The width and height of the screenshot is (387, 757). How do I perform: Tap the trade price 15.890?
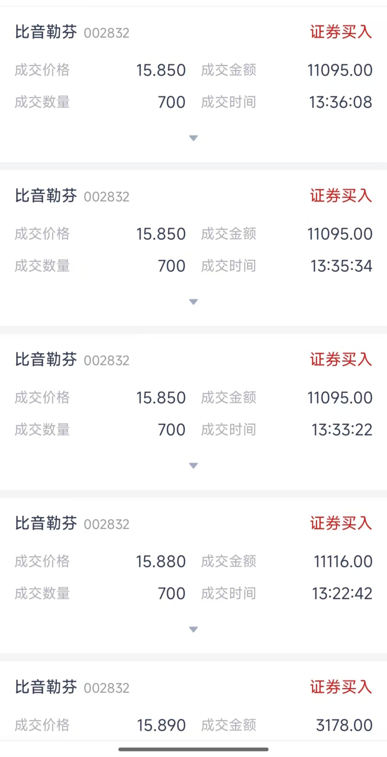tap(161, 725)
